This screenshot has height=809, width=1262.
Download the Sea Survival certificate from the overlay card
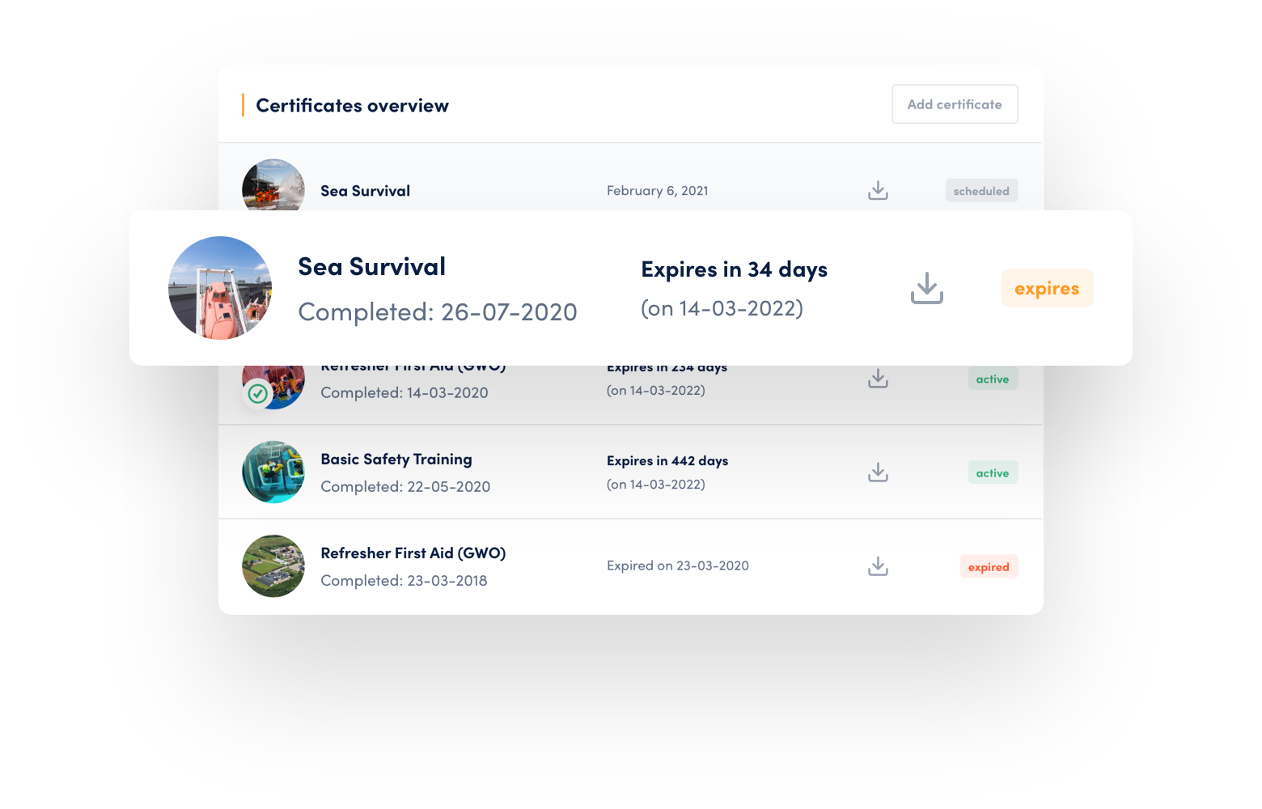(x=927, y=288)
